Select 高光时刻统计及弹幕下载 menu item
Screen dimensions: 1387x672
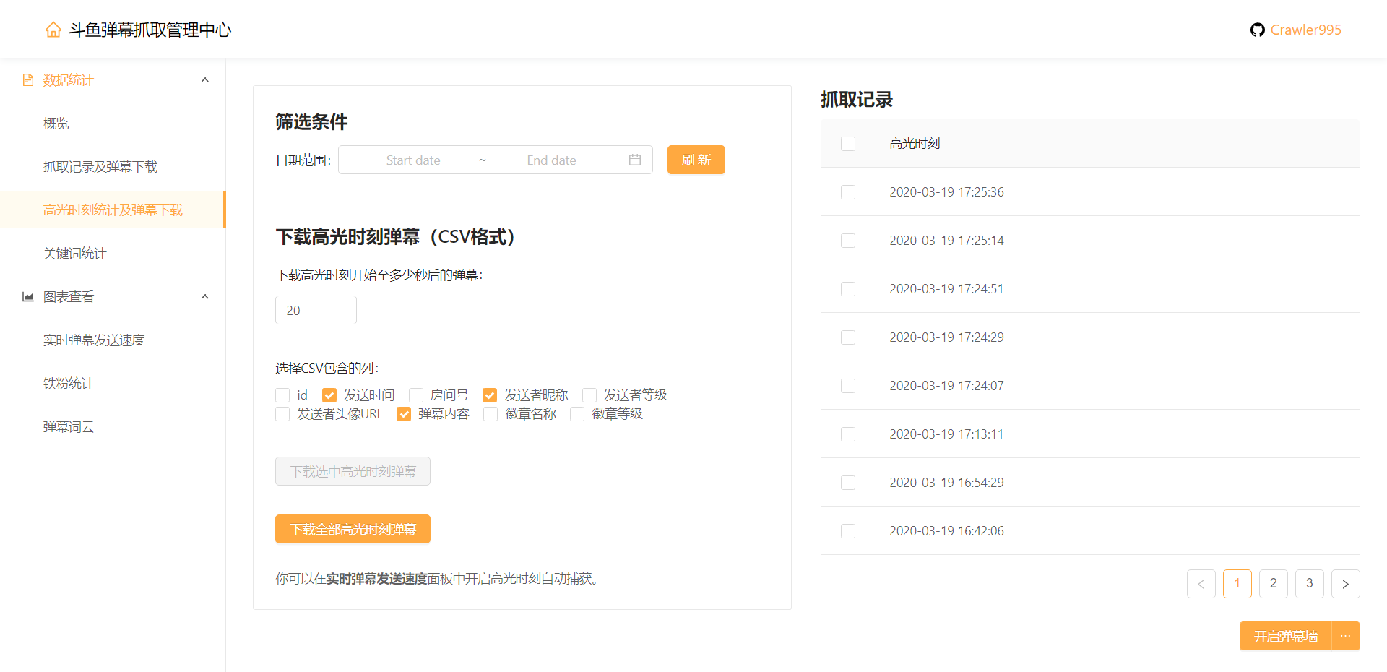(x=113, y=210)
